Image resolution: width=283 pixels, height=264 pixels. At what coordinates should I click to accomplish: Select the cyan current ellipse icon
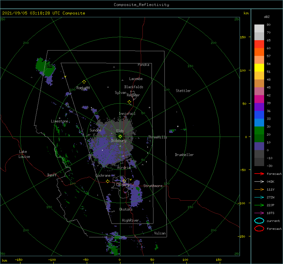259,221
